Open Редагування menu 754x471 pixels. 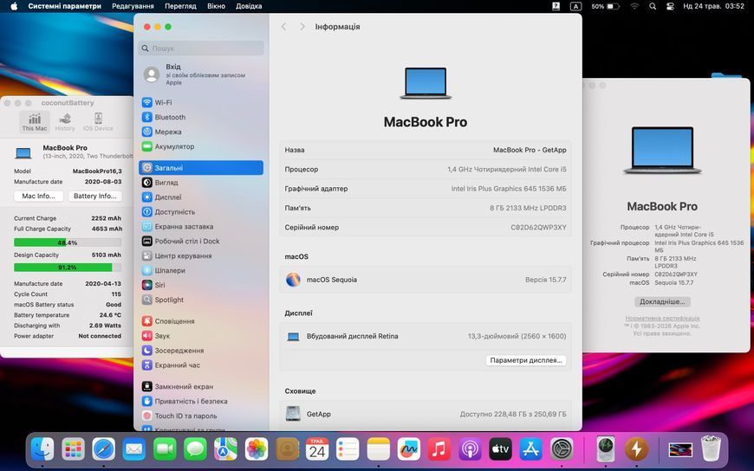(x=133, y=6)
